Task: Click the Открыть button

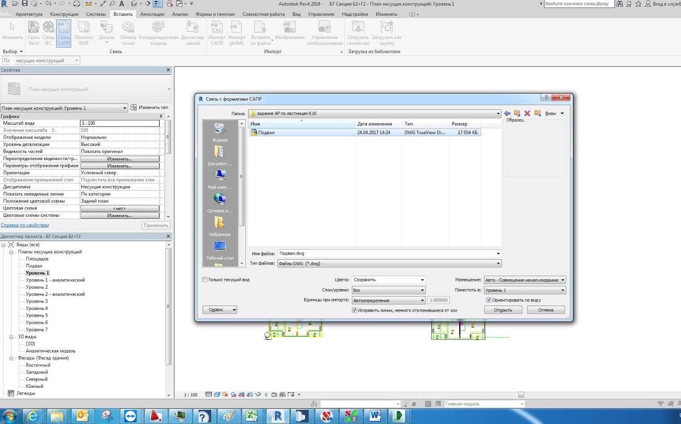Action: pyautogui.click(x=503, y=310)
